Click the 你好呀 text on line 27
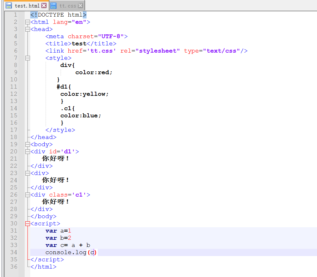 point(55,202)
